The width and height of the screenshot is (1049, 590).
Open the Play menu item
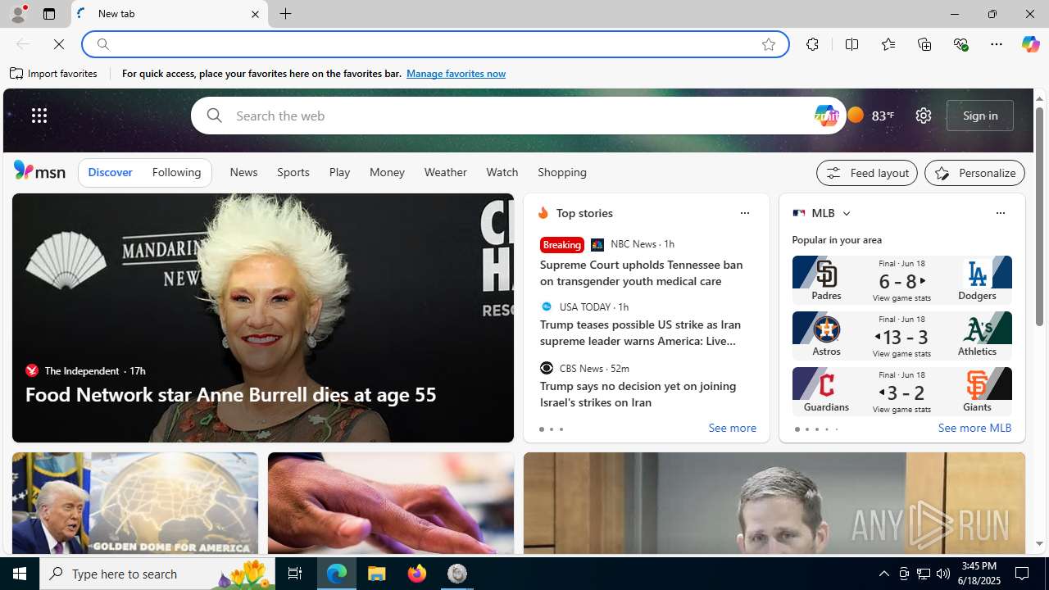[339, 173]
